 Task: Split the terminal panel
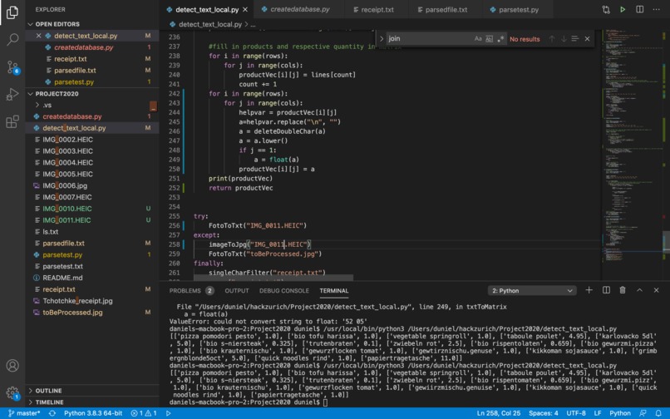coord(606,290)
